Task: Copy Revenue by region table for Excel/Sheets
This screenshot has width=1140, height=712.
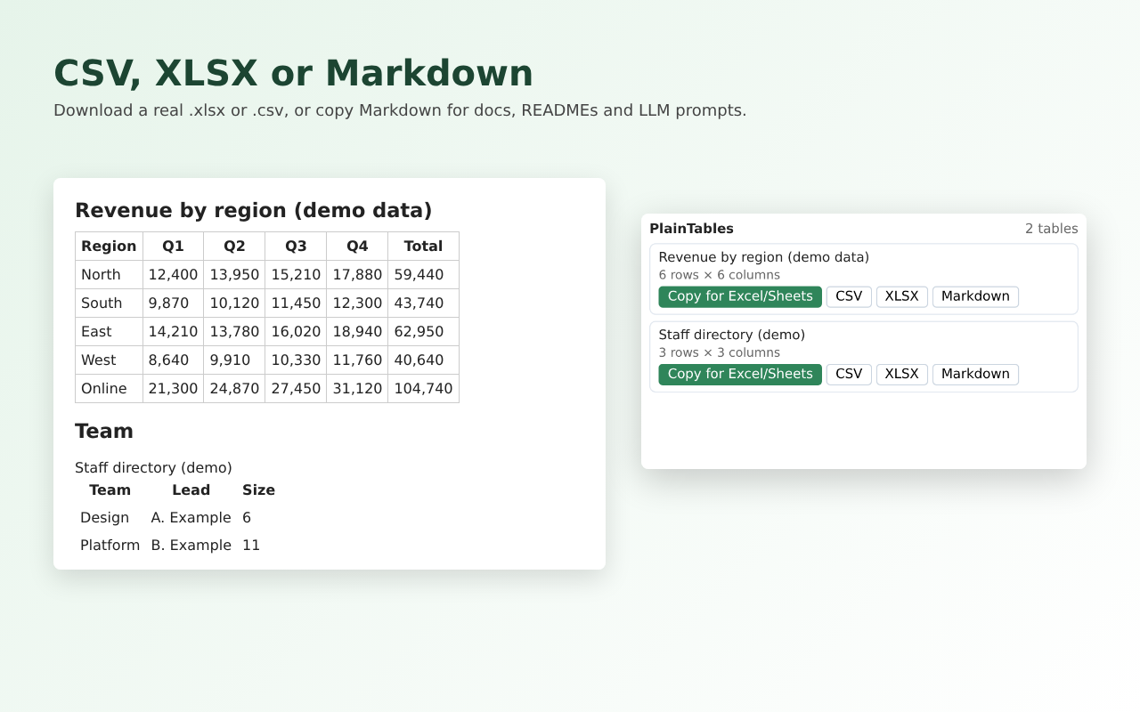Action: pyautogui.click(x=740, y=296)
